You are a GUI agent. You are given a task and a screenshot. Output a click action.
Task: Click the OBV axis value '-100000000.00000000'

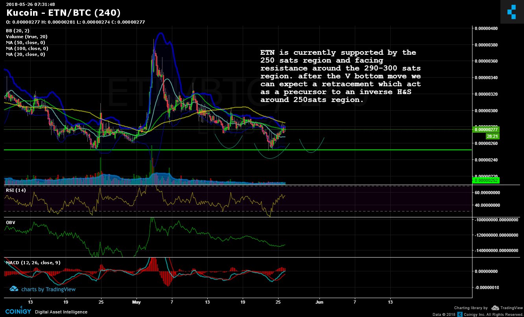pyautogui.click(x=496, y=220)
